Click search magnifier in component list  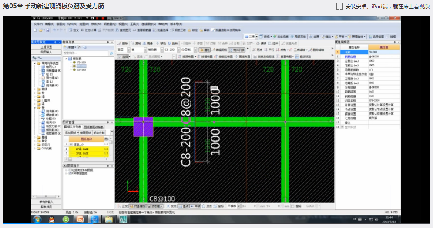[x=111, y=53]
